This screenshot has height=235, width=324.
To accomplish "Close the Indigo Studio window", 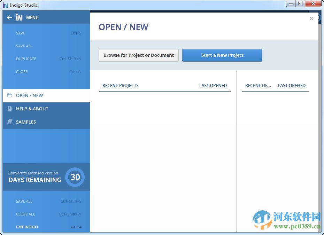I will [313, 4].
